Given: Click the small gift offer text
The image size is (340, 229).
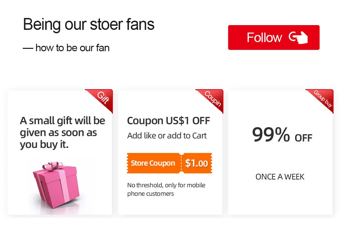Looking at the screenshot, I should pyautogui.click(x=63, y=133).
